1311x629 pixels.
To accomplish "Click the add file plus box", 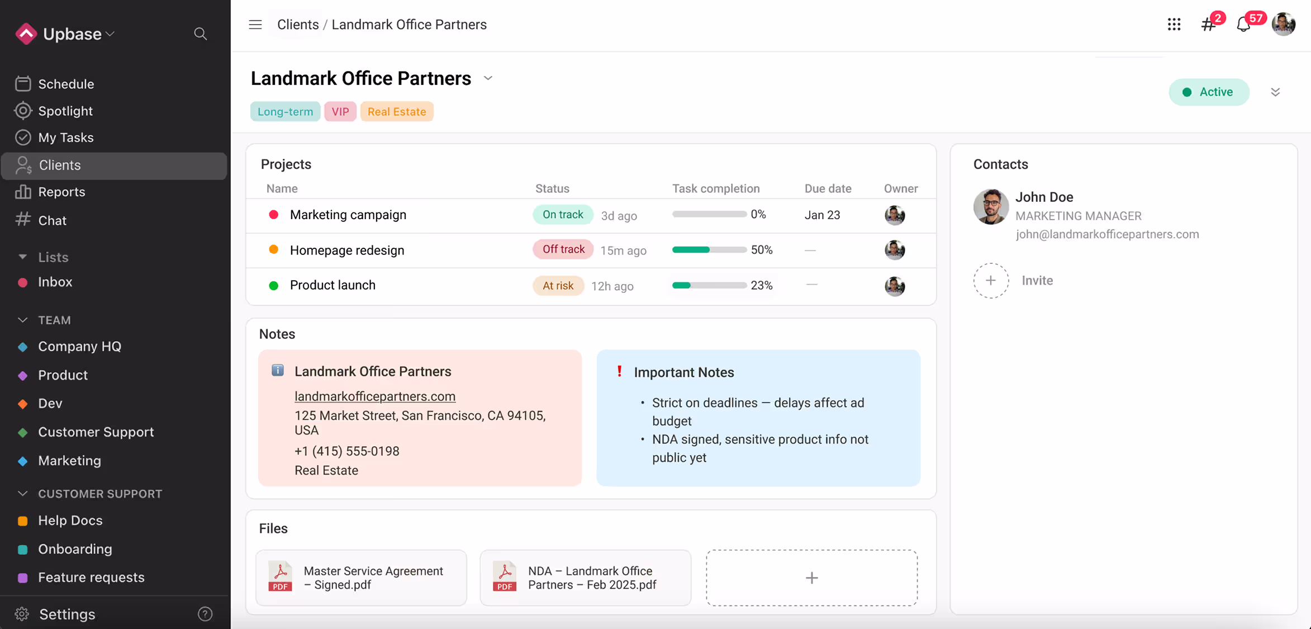I will [811, 578].
